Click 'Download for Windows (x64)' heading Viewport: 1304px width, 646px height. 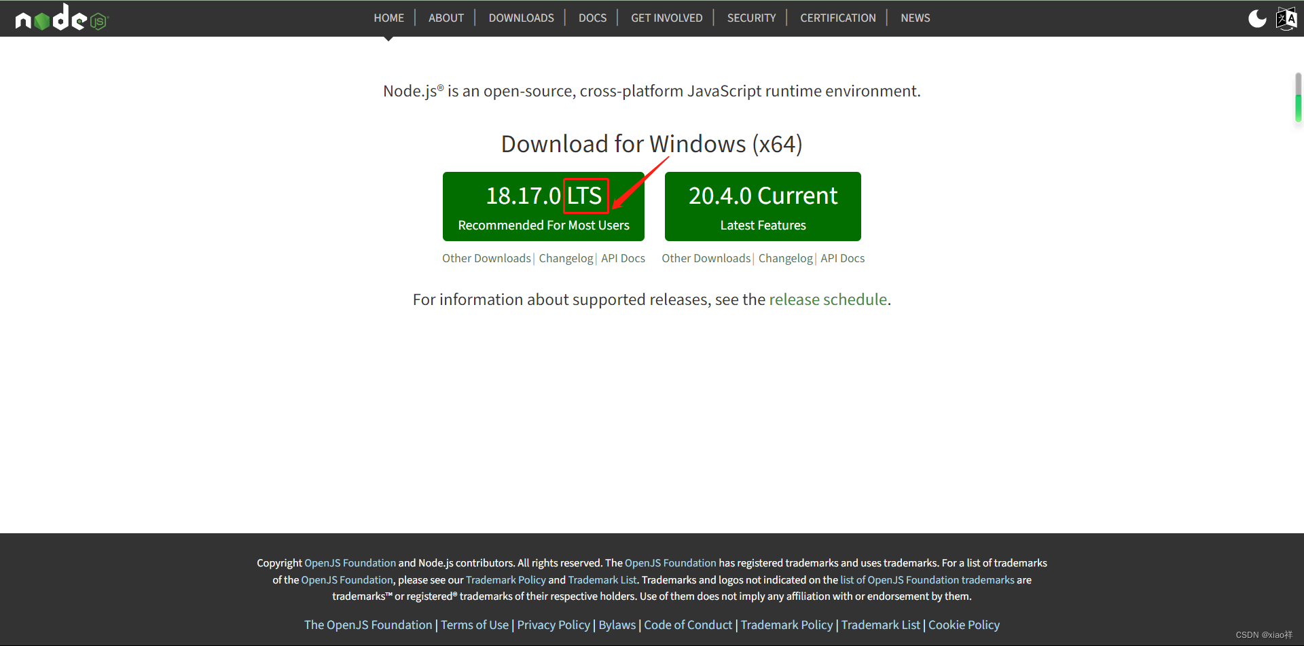click(x=652, y=144)
